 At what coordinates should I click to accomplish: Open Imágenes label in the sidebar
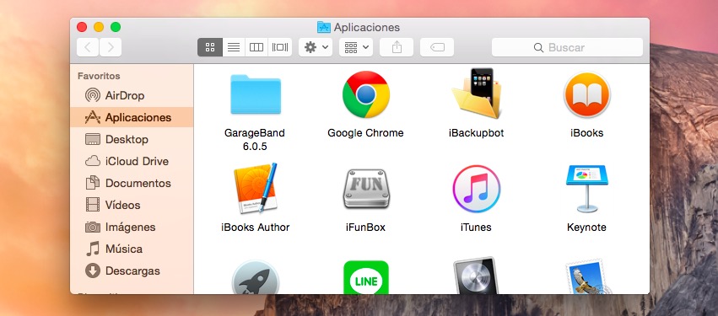click(131, 227)
